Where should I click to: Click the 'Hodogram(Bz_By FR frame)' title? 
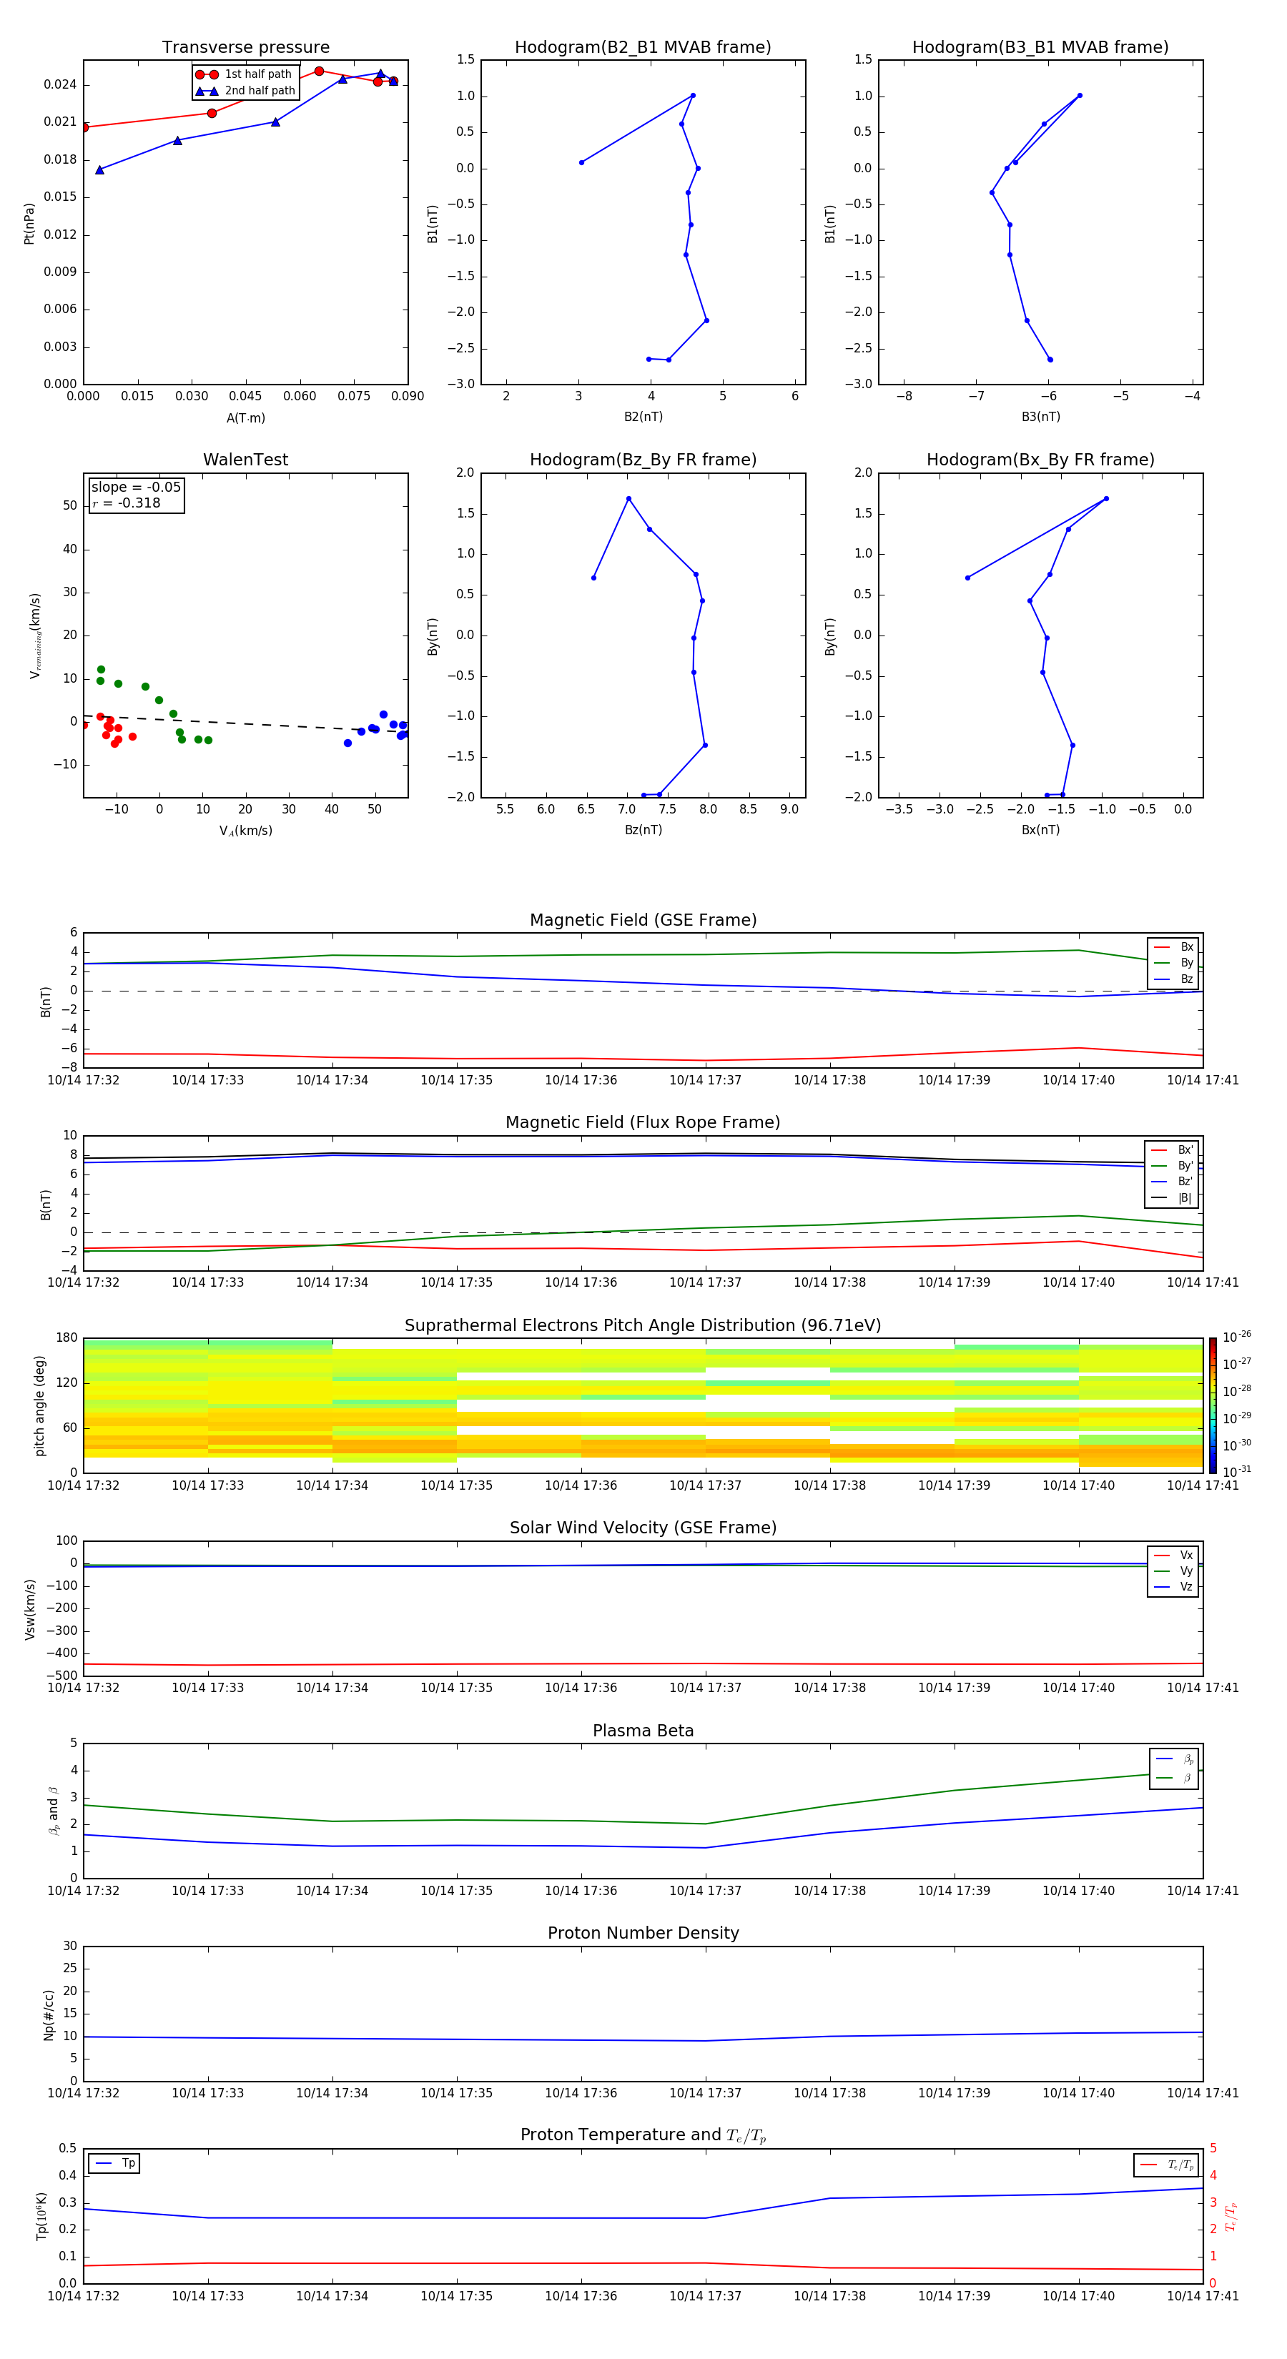tap(643, 460)
